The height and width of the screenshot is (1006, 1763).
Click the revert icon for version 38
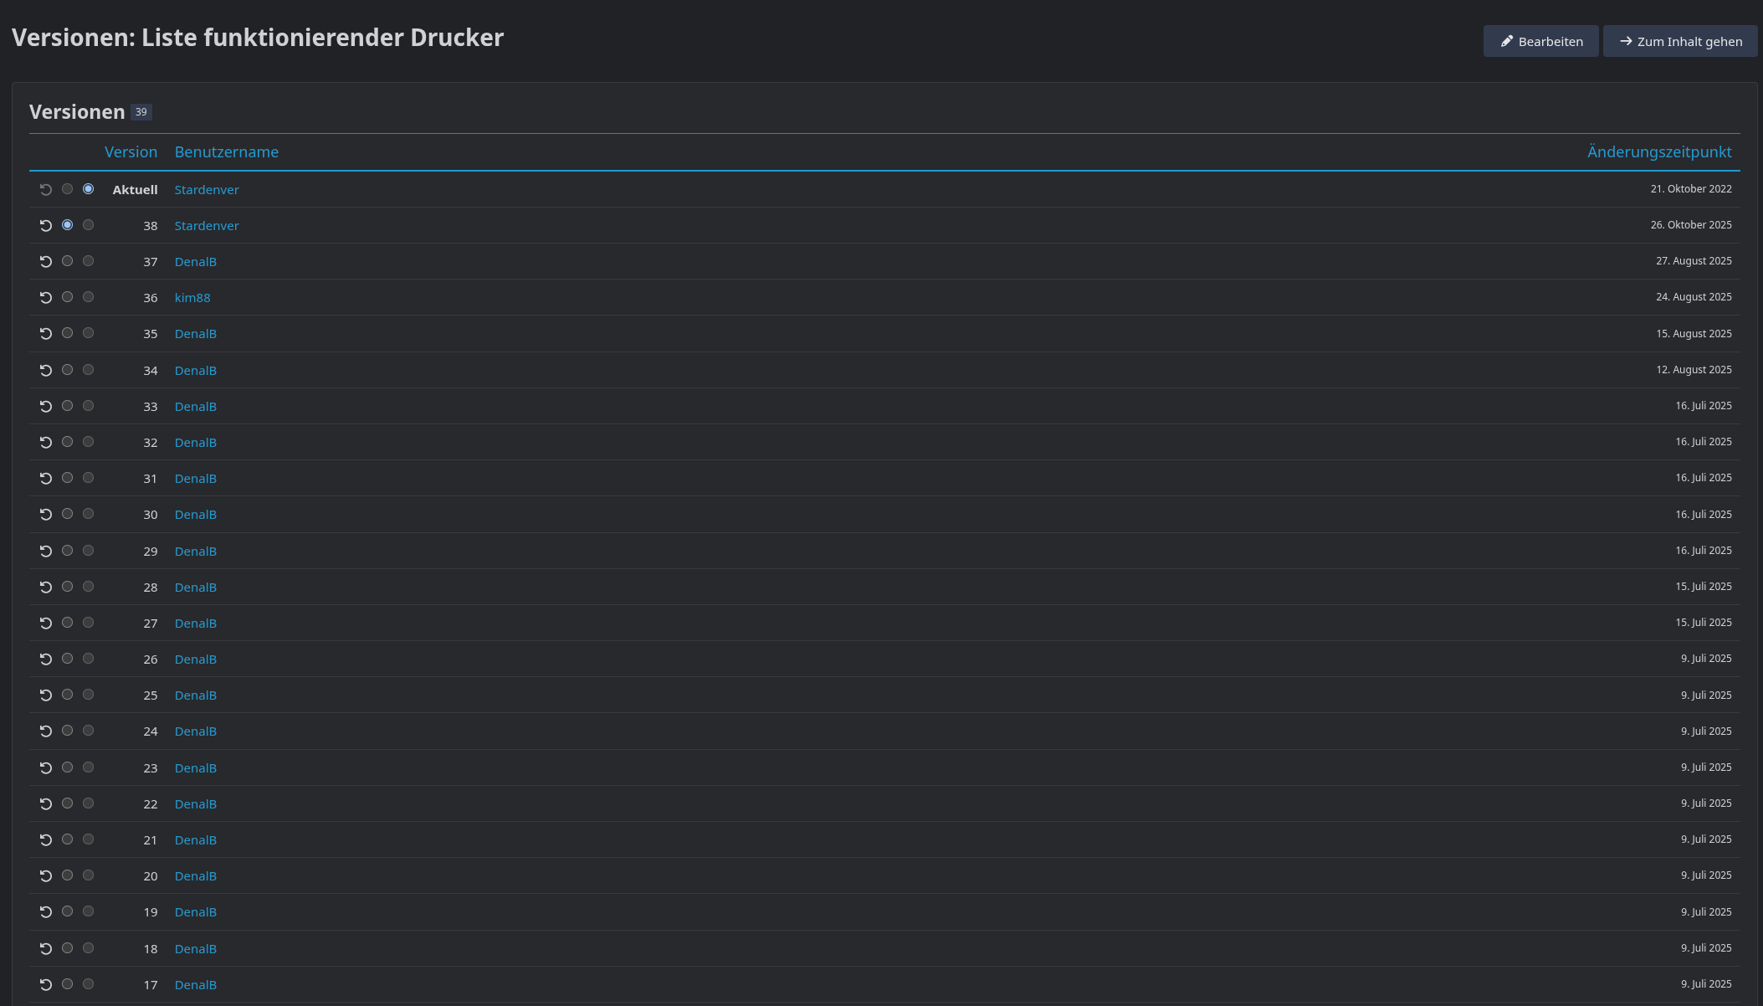(46, 226)
